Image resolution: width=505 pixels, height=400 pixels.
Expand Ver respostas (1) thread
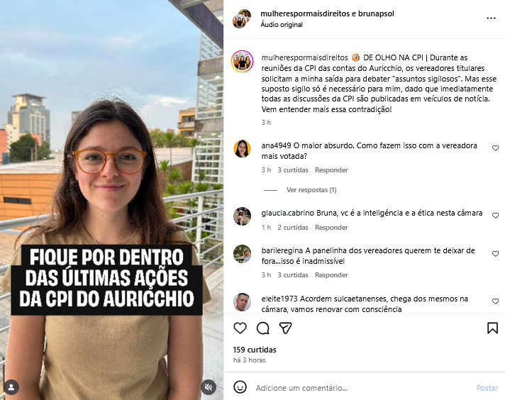tap(311, 190)
